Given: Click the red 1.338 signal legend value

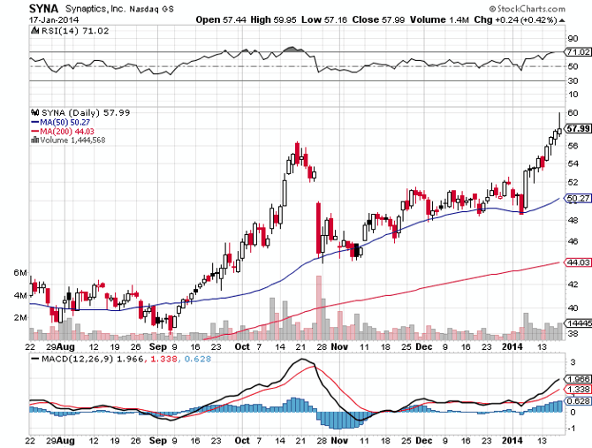Looking at the screenshot, I should pyautogui.click(x=163, y=359).
